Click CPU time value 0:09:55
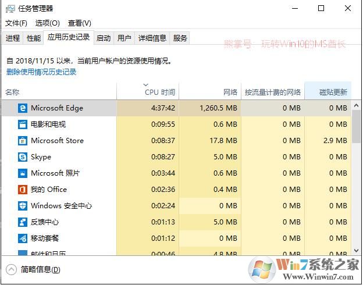This screenshot has height=285, width=363. coord(163,124)
